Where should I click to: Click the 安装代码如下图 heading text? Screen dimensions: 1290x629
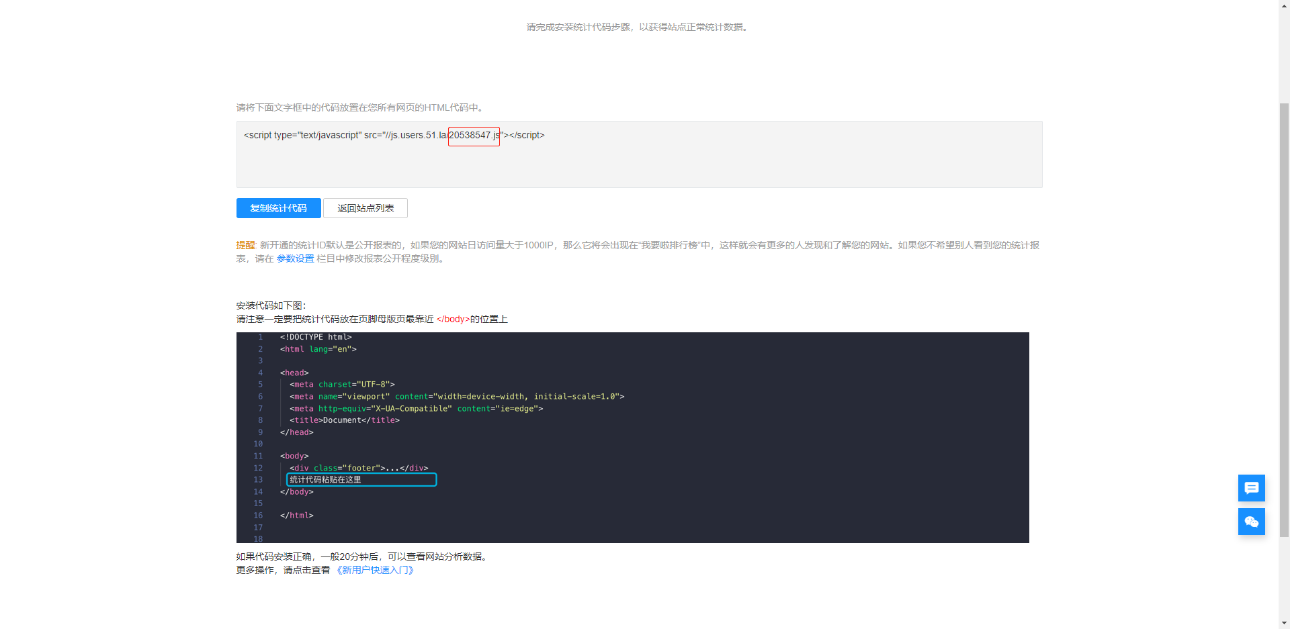[271, 305]
